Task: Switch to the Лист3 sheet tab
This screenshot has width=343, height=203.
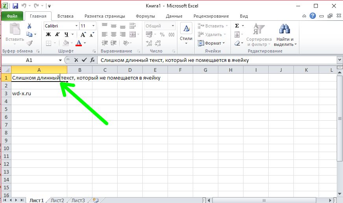Action: pyautogui.click(x=78, y=200)
